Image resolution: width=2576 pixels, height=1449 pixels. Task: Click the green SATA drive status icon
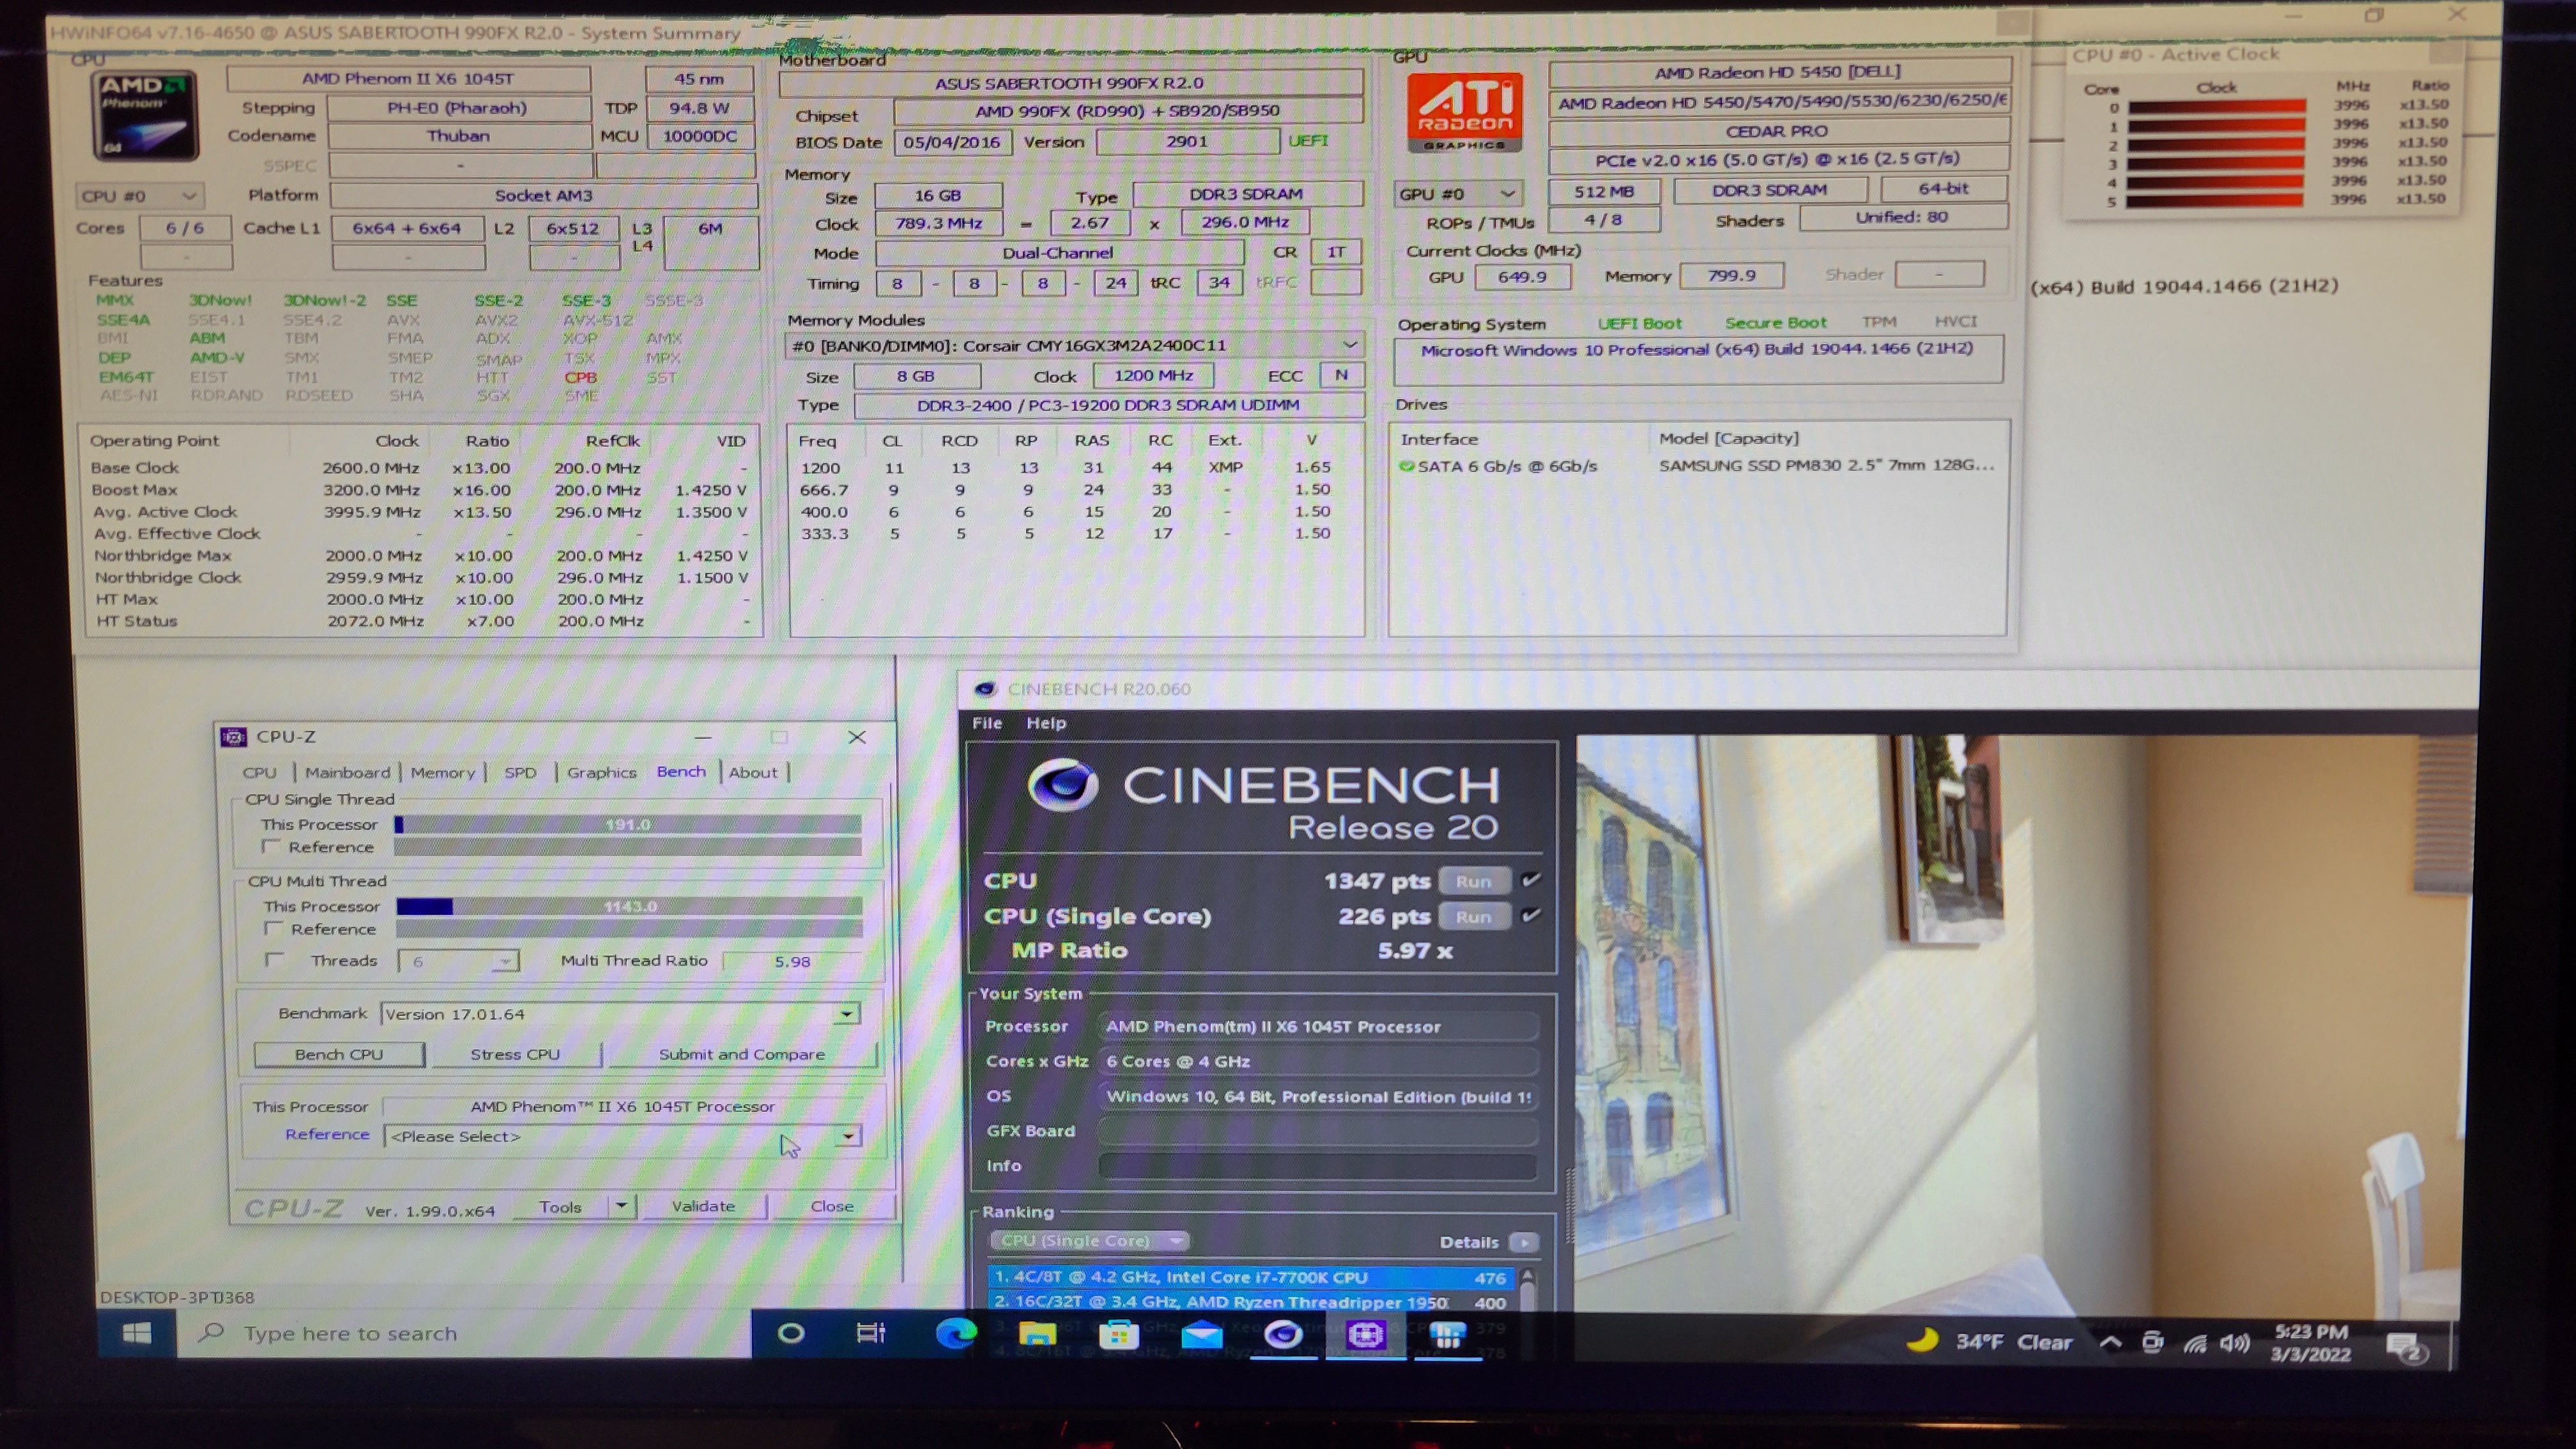tap(1406, 466)
